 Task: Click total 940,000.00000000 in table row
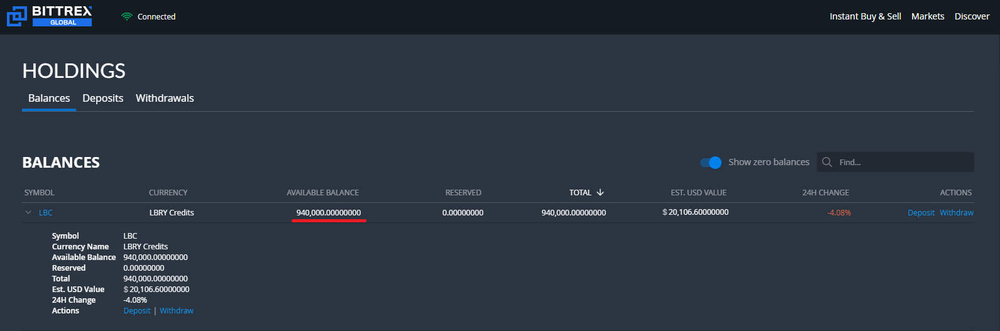tap(574, 212)
